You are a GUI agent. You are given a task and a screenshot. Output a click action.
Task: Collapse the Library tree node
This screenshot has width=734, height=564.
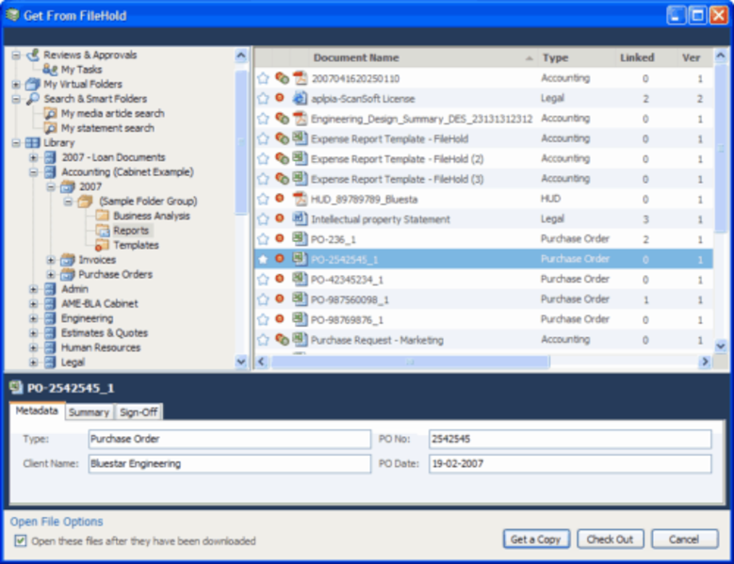[x=16, y=143]
